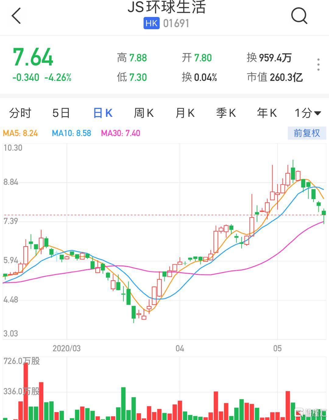Switch to the 分时 chart tab
Viewport: 329px width, 420px height.
click(x=20, y=113)
